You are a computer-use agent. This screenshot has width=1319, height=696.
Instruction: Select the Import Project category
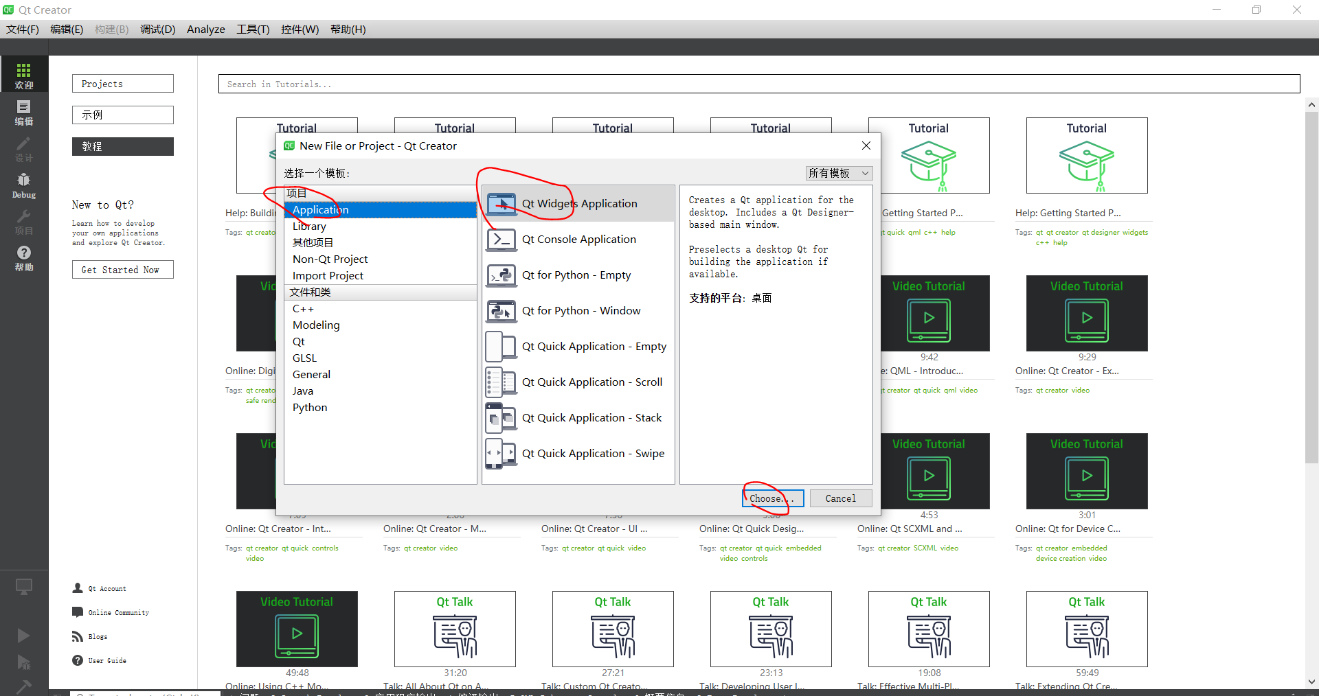(x=380, y=276)
